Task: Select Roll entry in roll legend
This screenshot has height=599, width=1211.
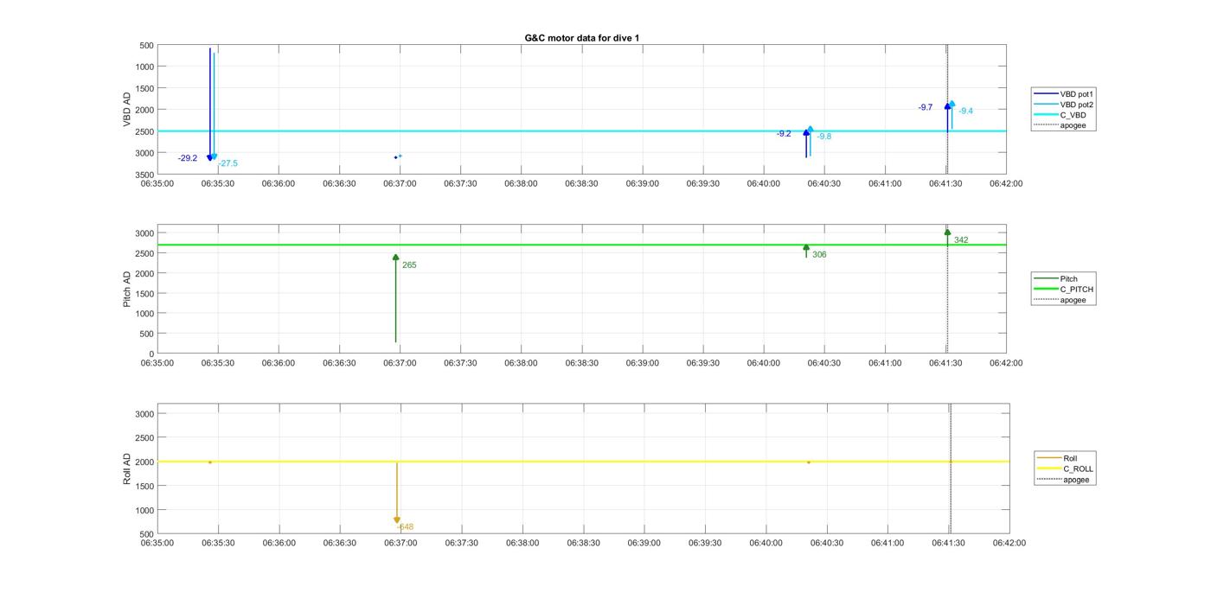Action: pos(1058,458)
